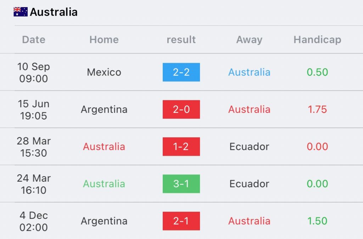Click Ecuador in the 28 Mar match
Screen dimensions: 363x239
[249, 147]
